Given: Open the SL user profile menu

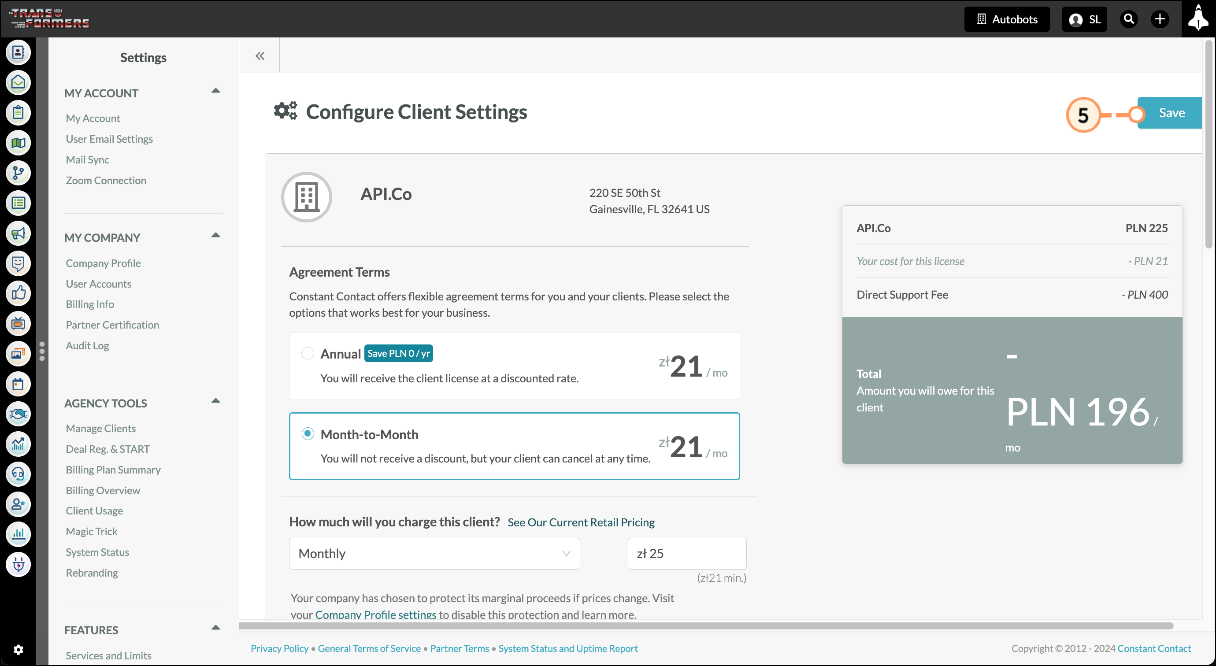Looking at the screenshot, I should point(1084,19).
